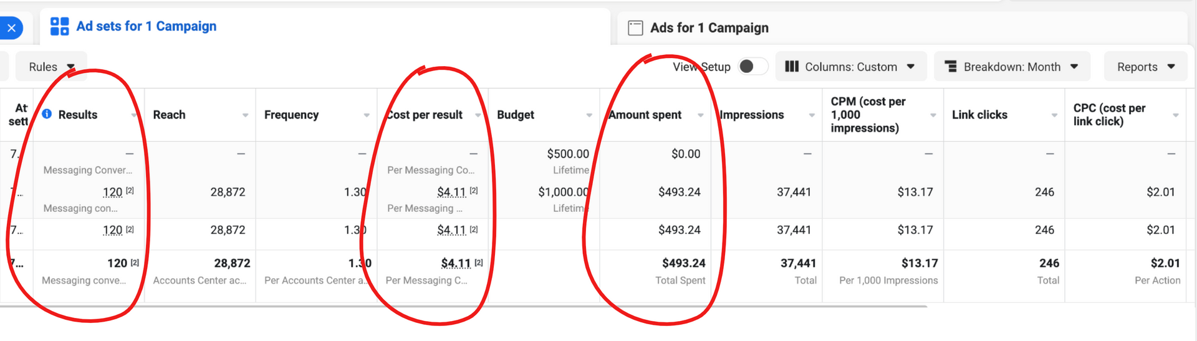Viewport: 1197px width, 341px height.
Task: Click the horizontal scrollbar under the table
Action: 463,306
